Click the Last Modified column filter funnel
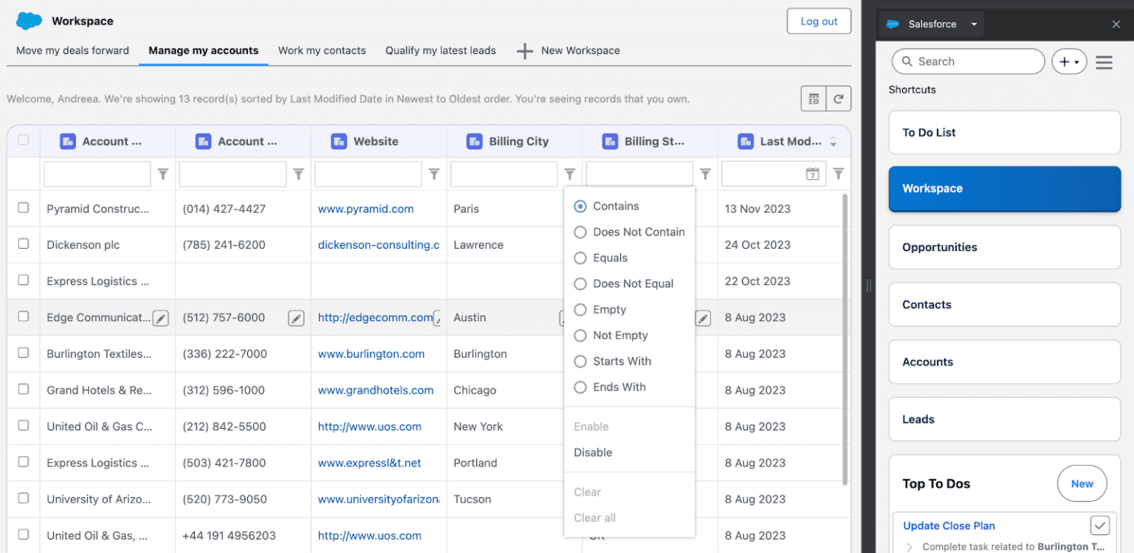1134x553 pixels. click(838, 174)
